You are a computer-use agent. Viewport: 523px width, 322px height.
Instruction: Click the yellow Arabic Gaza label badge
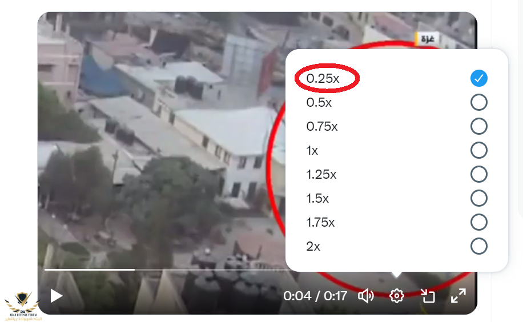point(427,39)
